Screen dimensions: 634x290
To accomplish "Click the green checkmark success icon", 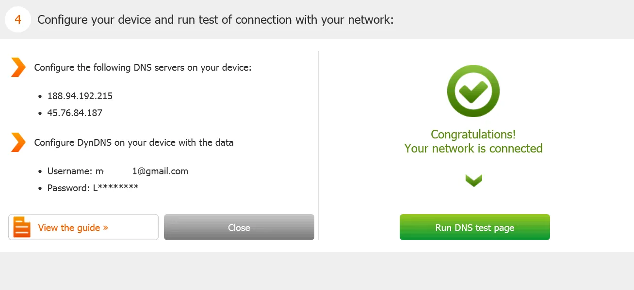I will tap(473, 91).
